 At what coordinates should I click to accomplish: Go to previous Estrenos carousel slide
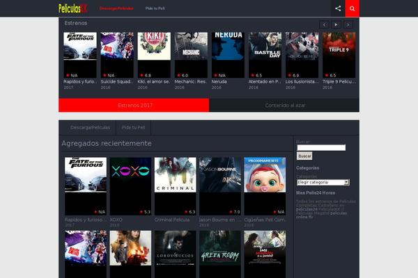pyautogui.click(x=324, y=25)
